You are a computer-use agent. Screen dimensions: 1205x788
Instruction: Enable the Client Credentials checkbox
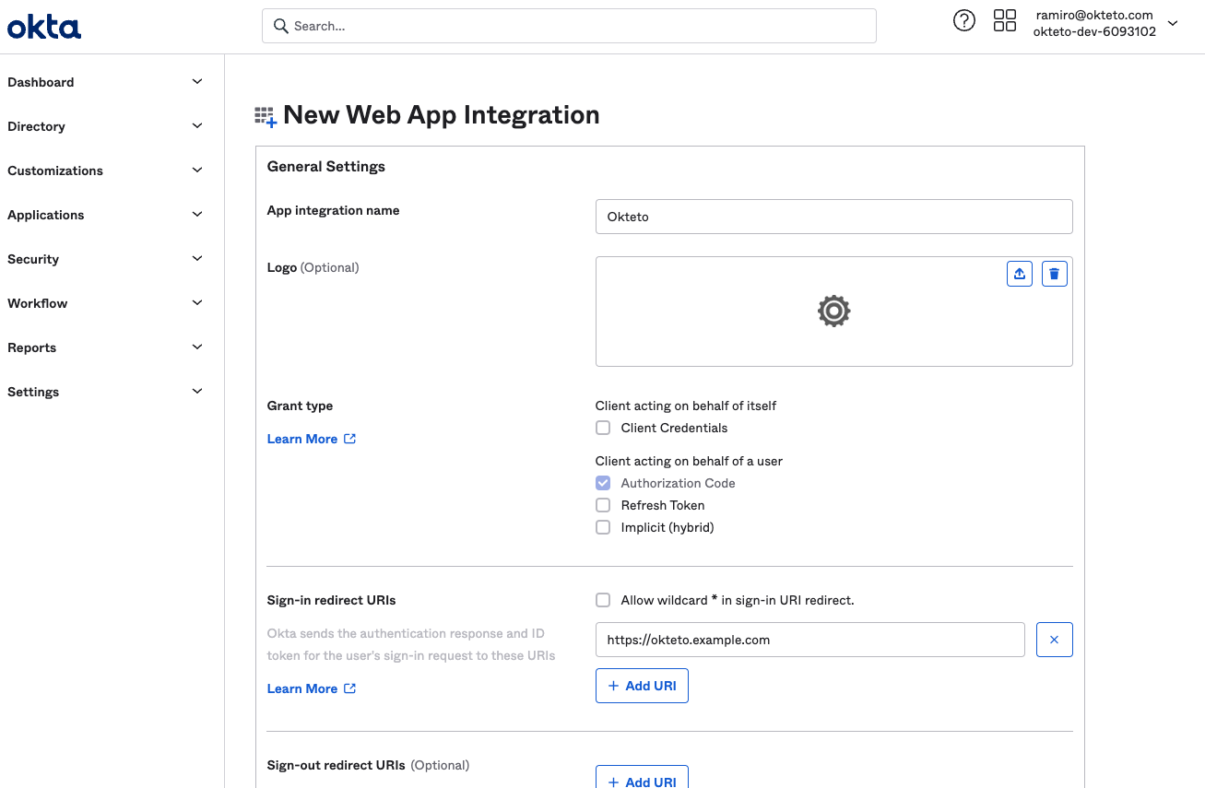coord(603,428)
